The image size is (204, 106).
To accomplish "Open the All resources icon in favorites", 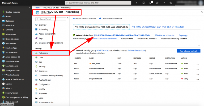I will pyautogui.click(x=3, y=34).
